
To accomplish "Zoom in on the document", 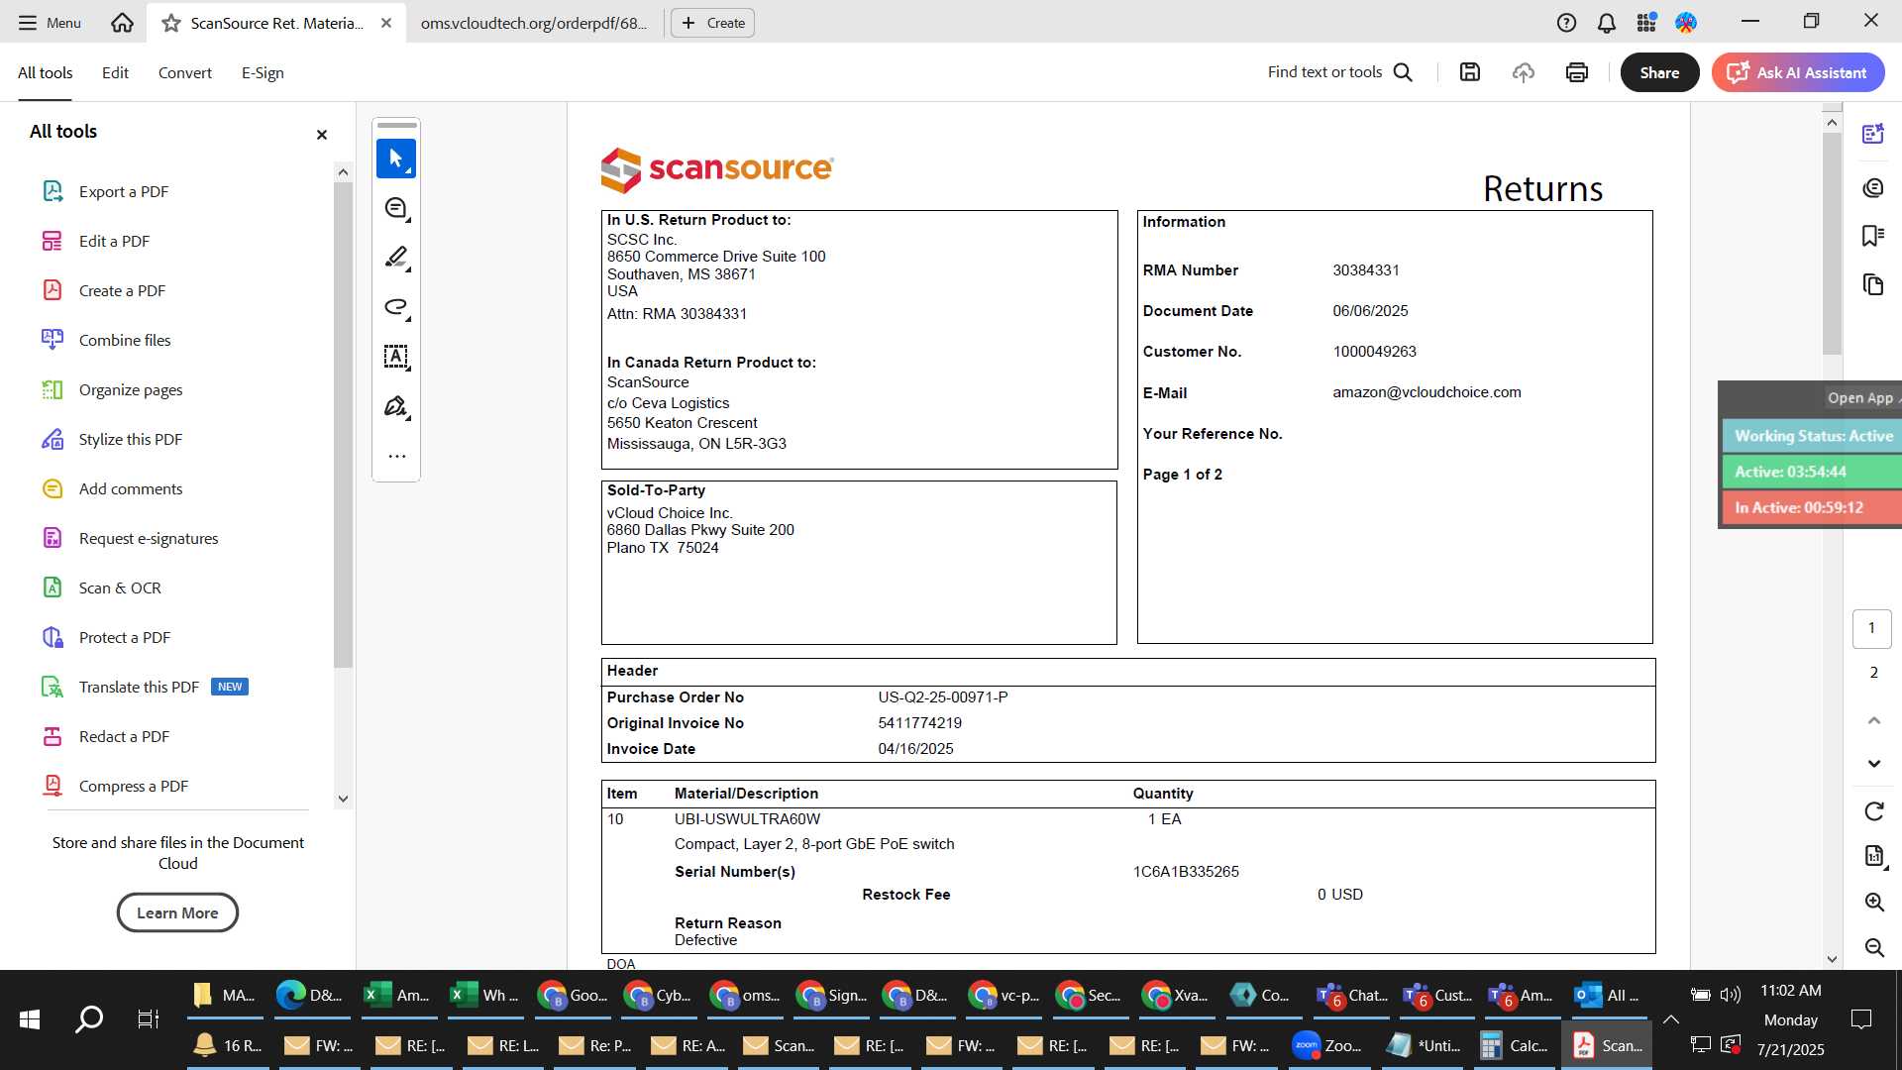I will tap(1873, 902).
